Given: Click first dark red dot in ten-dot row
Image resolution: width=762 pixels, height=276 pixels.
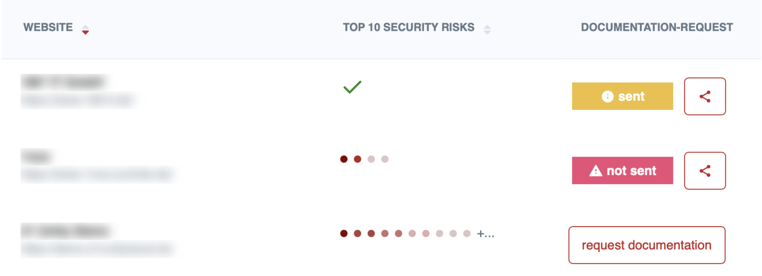Looking at the screenshot, I should click(344, 234).
